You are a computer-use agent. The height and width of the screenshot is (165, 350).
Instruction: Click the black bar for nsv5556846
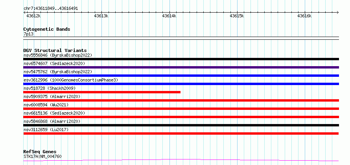(181, 59)
